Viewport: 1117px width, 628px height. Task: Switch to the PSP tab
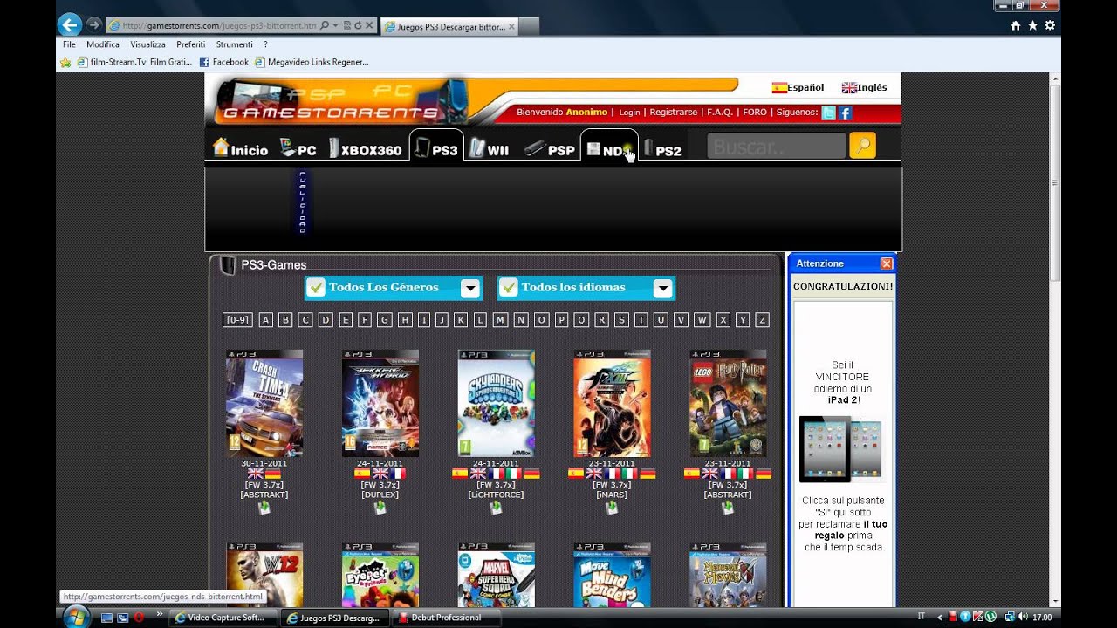[x=549, y=149]
